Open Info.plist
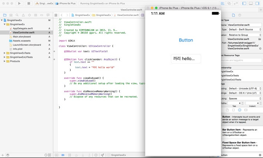The height and width of the screenshot is (158, 263). click(26, 49)
